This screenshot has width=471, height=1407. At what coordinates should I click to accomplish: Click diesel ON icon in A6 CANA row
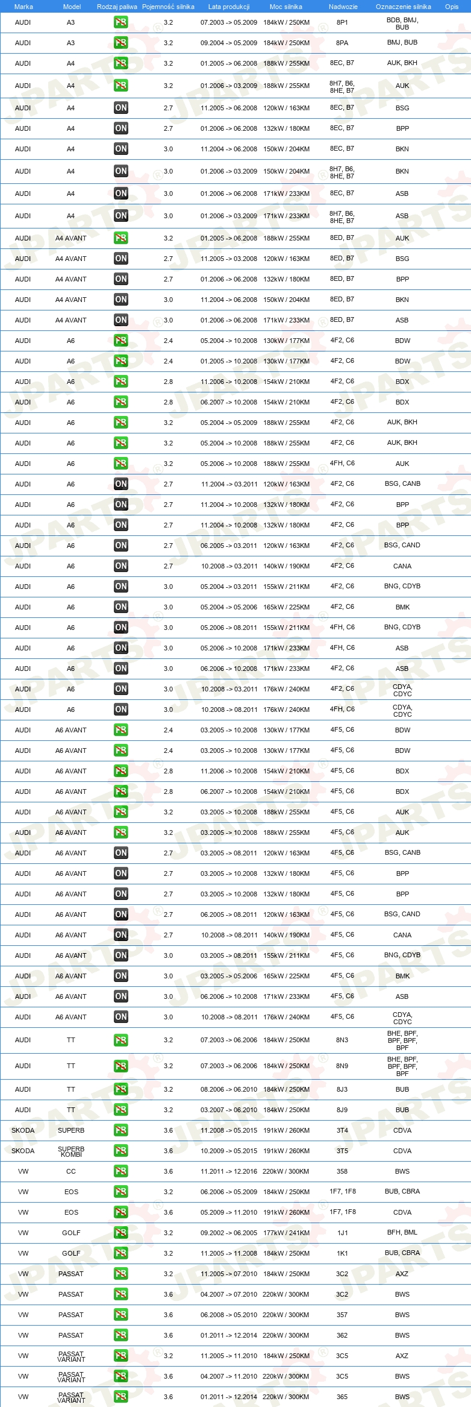(x=120, y=566)
